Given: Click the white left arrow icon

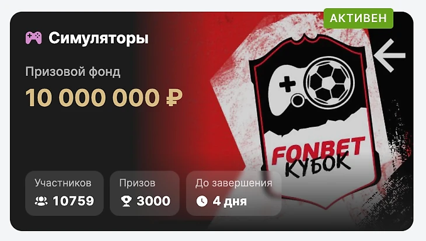Looking at the screenshot, I should click(x=389, y=55).
